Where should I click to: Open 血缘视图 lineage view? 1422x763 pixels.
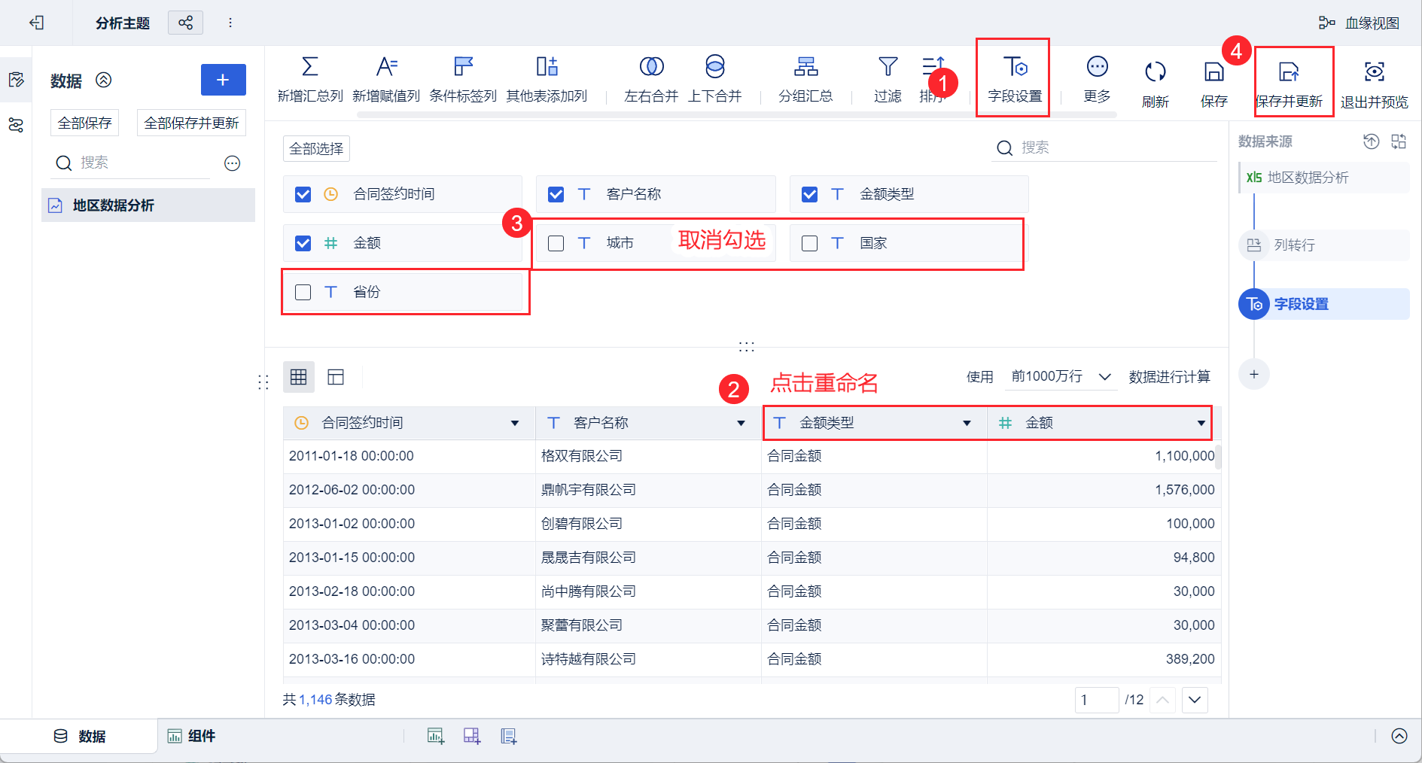[x=1359, y=23]
